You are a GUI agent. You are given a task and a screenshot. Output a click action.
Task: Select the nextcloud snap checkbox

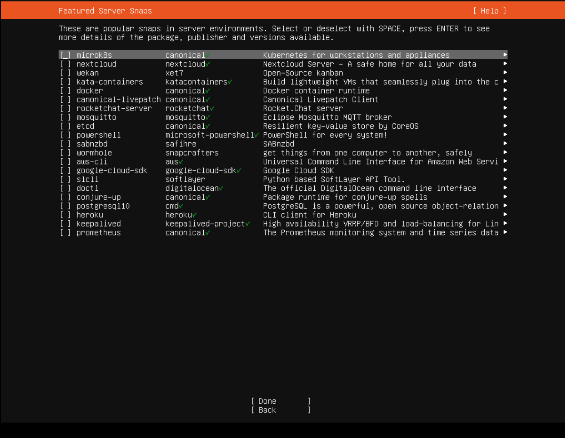66,64
